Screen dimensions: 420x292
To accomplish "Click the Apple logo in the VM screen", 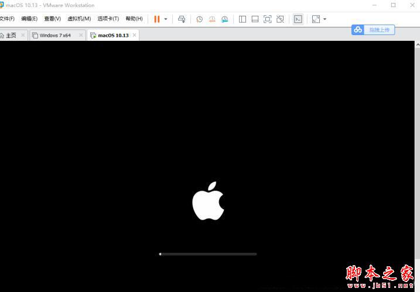I will 209,201.
